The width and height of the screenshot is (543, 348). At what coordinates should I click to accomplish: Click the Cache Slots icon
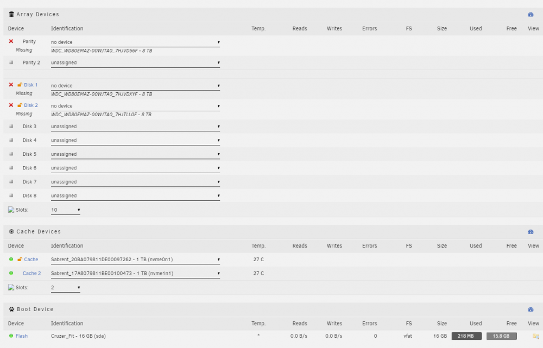[x=11, y=287]
